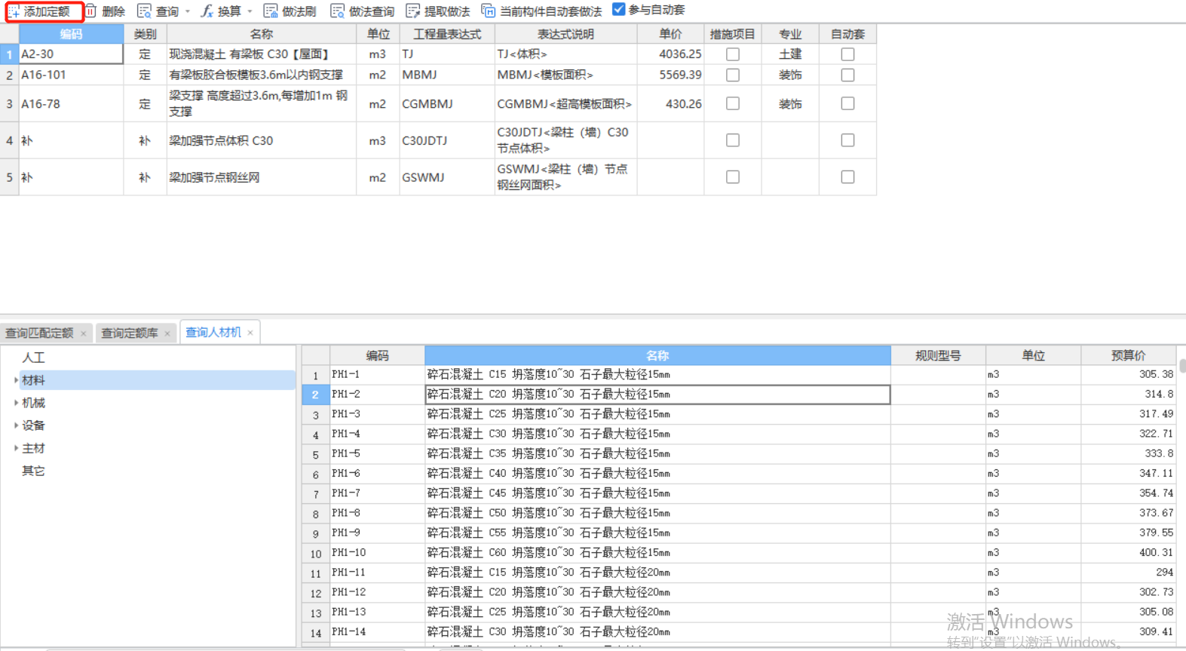Select 其它 in the category tree

click(33, 471)
